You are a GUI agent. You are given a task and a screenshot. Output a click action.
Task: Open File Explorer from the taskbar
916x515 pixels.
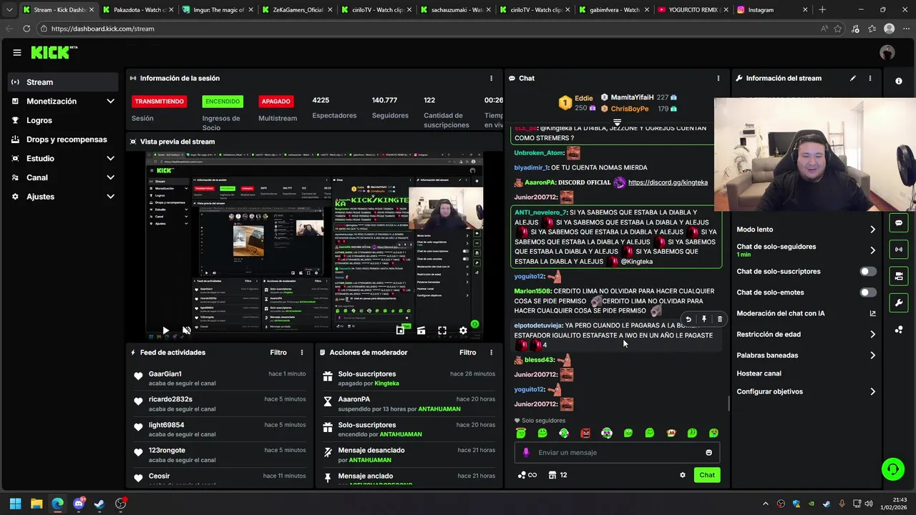tap(36, 504)
